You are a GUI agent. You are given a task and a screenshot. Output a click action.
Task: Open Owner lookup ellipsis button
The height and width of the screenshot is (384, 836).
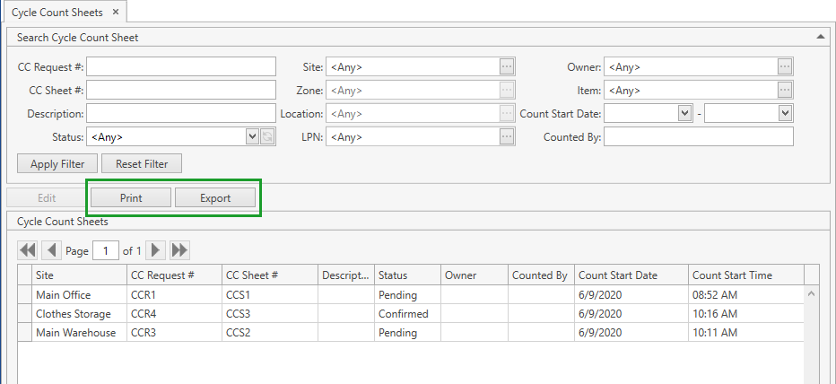[785, 66]
